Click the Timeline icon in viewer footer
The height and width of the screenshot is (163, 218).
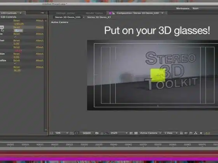pyautogui.click(x=191, y=133)
